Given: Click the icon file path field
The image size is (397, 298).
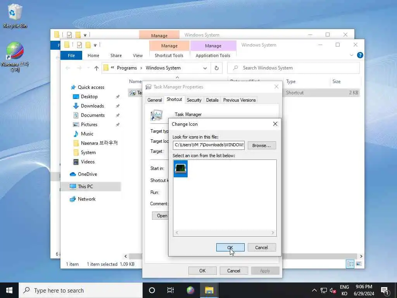Looking at the screenshot, I should (x=209, y=145).
